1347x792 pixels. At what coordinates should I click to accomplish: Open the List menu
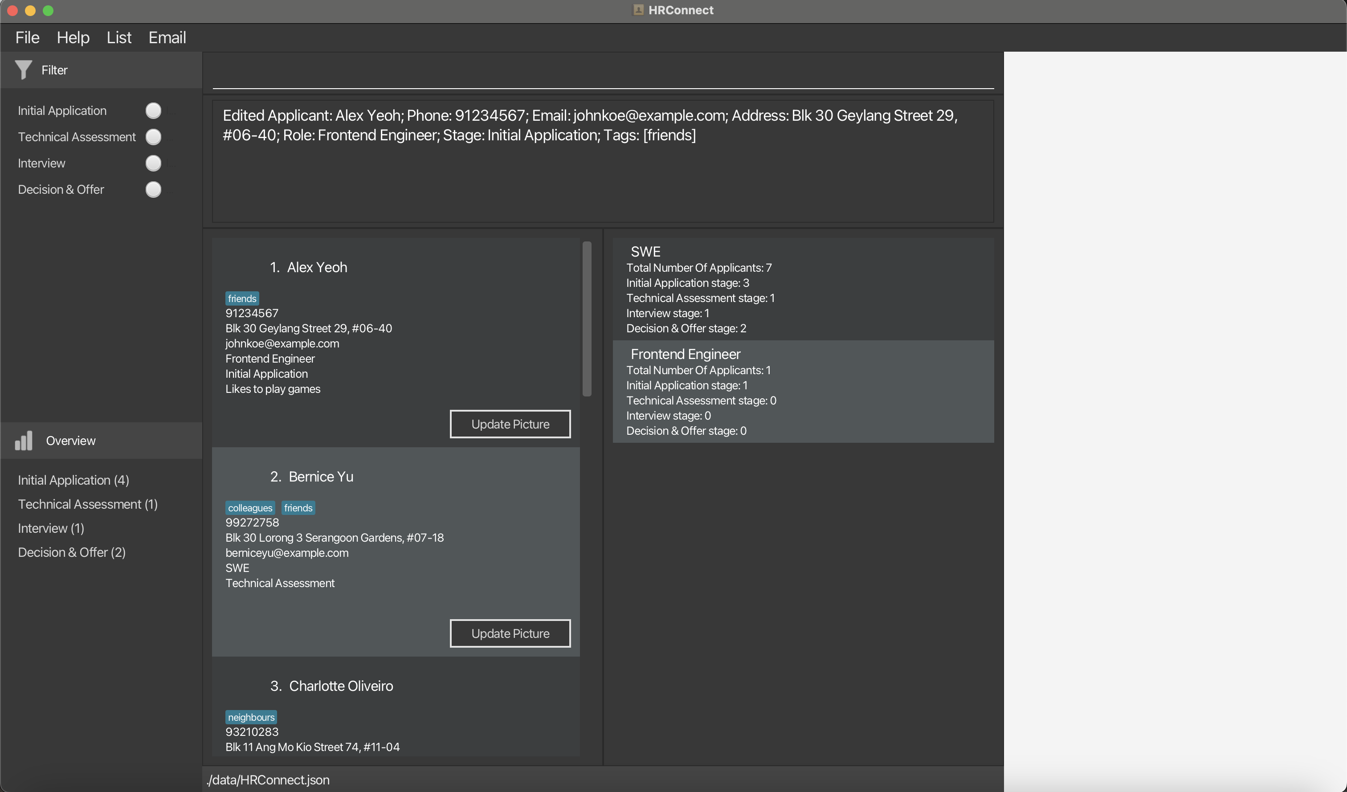click(x=118, y=37)
